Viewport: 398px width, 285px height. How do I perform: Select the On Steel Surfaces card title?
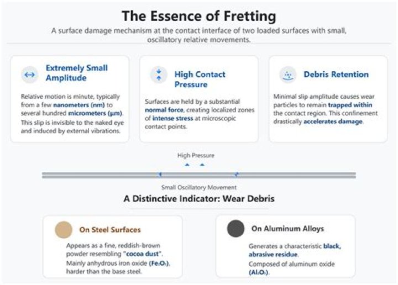coord(109,229)
